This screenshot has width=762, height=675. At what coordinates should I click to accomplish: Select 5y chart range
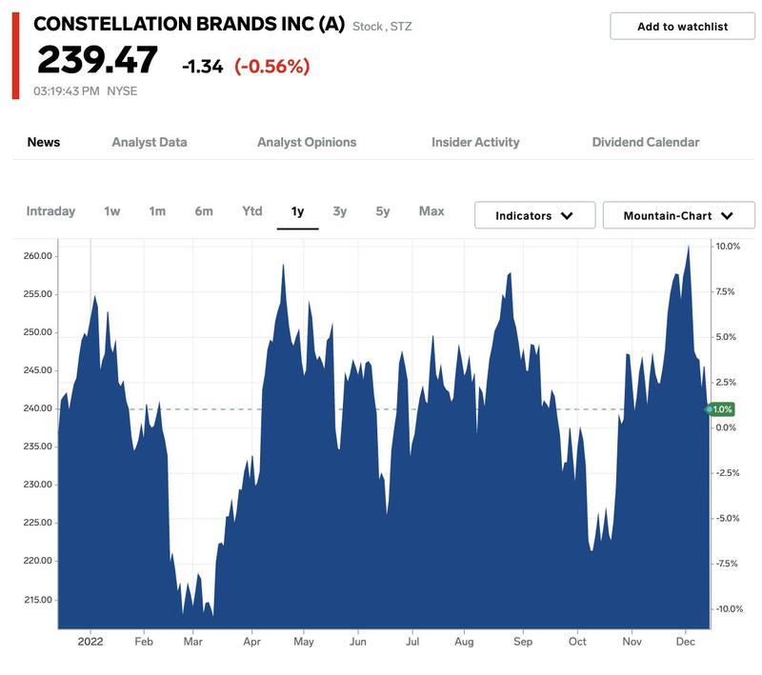click(383, 211)
